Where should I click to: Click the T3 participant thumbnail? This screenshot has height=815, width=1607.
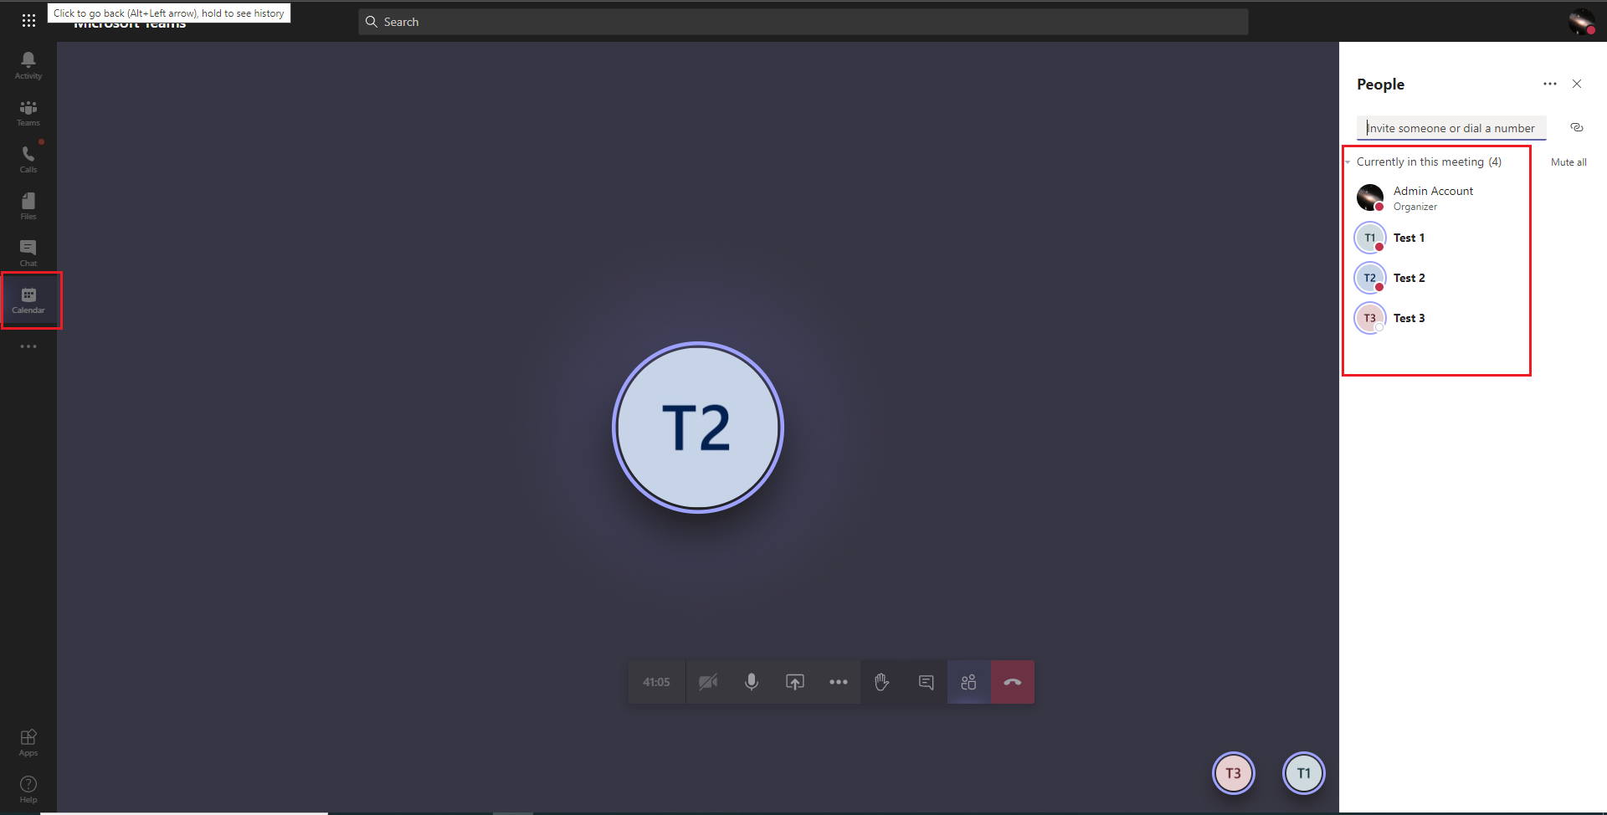[x=1234, y=773]
